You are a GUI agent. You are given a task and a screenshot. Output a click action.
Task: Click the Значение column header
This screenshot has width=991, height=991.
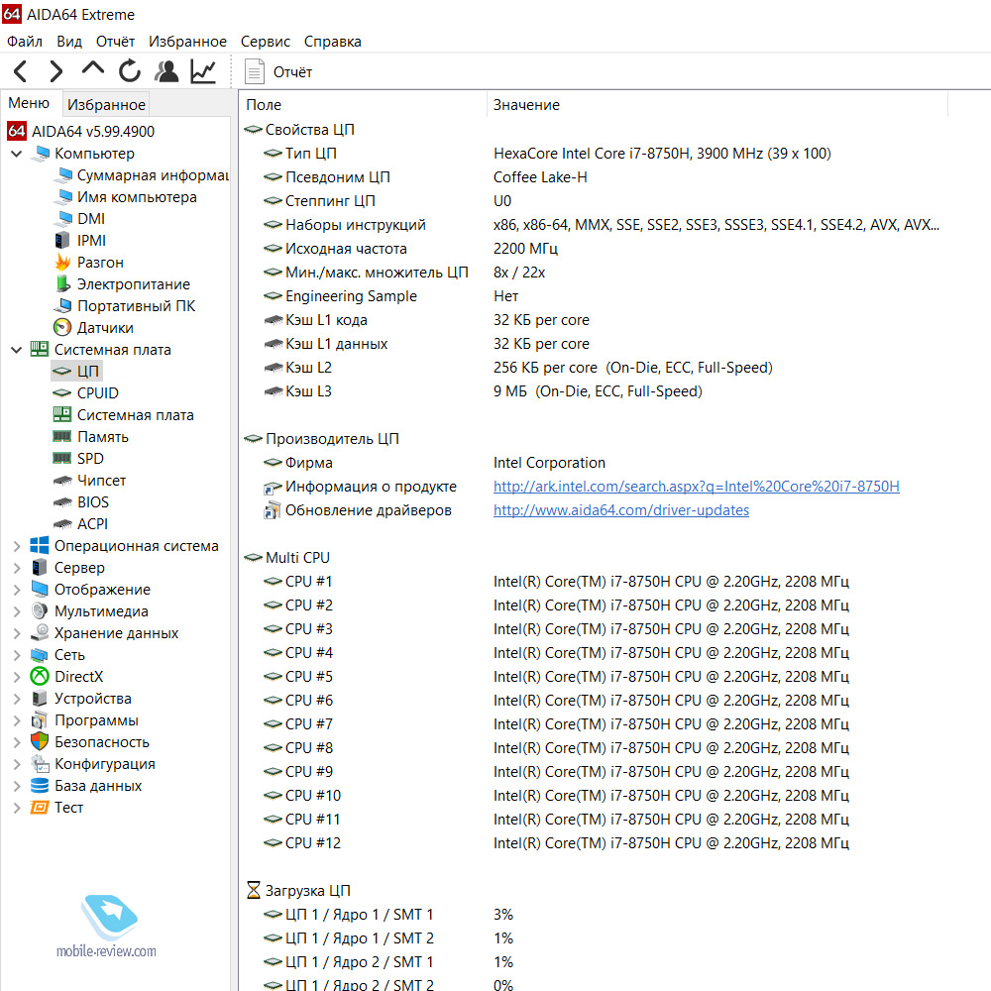pos(717,105)
